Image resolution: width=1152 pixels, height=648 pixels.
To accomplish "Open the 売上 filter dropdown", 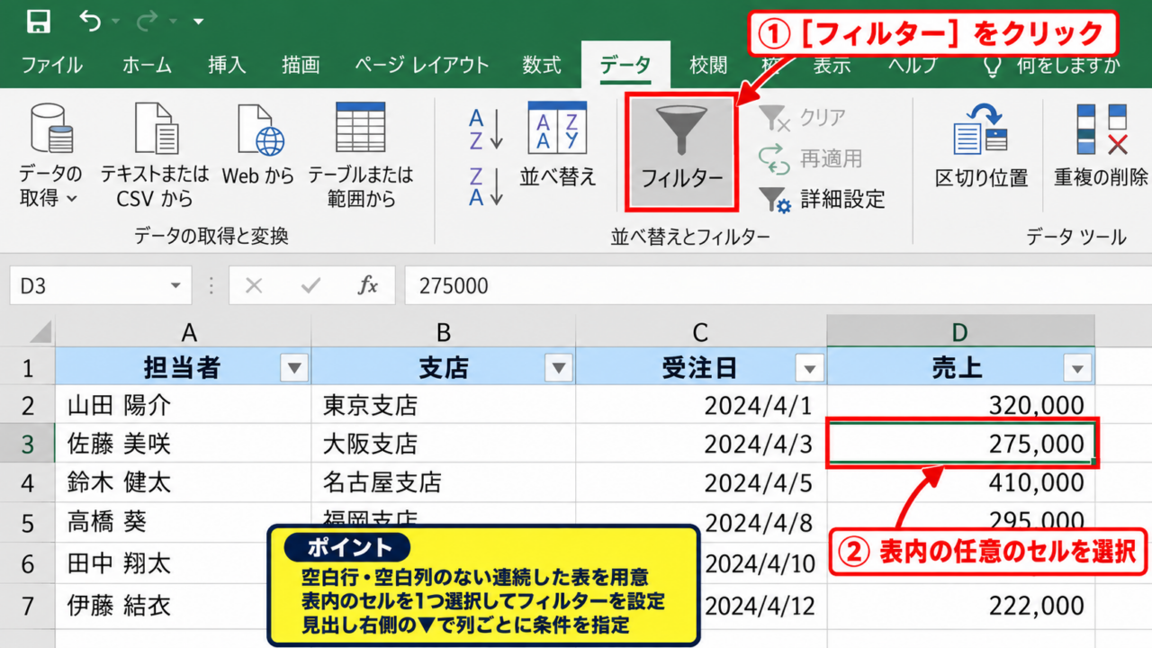I will 1077,368.
